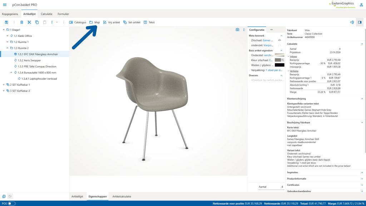Click the Wielen / glijders black swatch

[x=280, y=65]
